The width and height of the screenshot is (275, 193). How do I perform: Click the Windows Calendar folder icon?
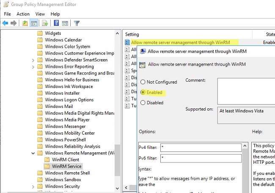click(40, 40)
